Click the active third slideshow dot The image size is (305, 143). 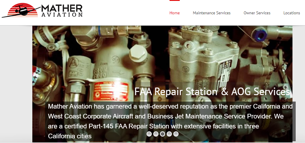click(x=163, y=134)
